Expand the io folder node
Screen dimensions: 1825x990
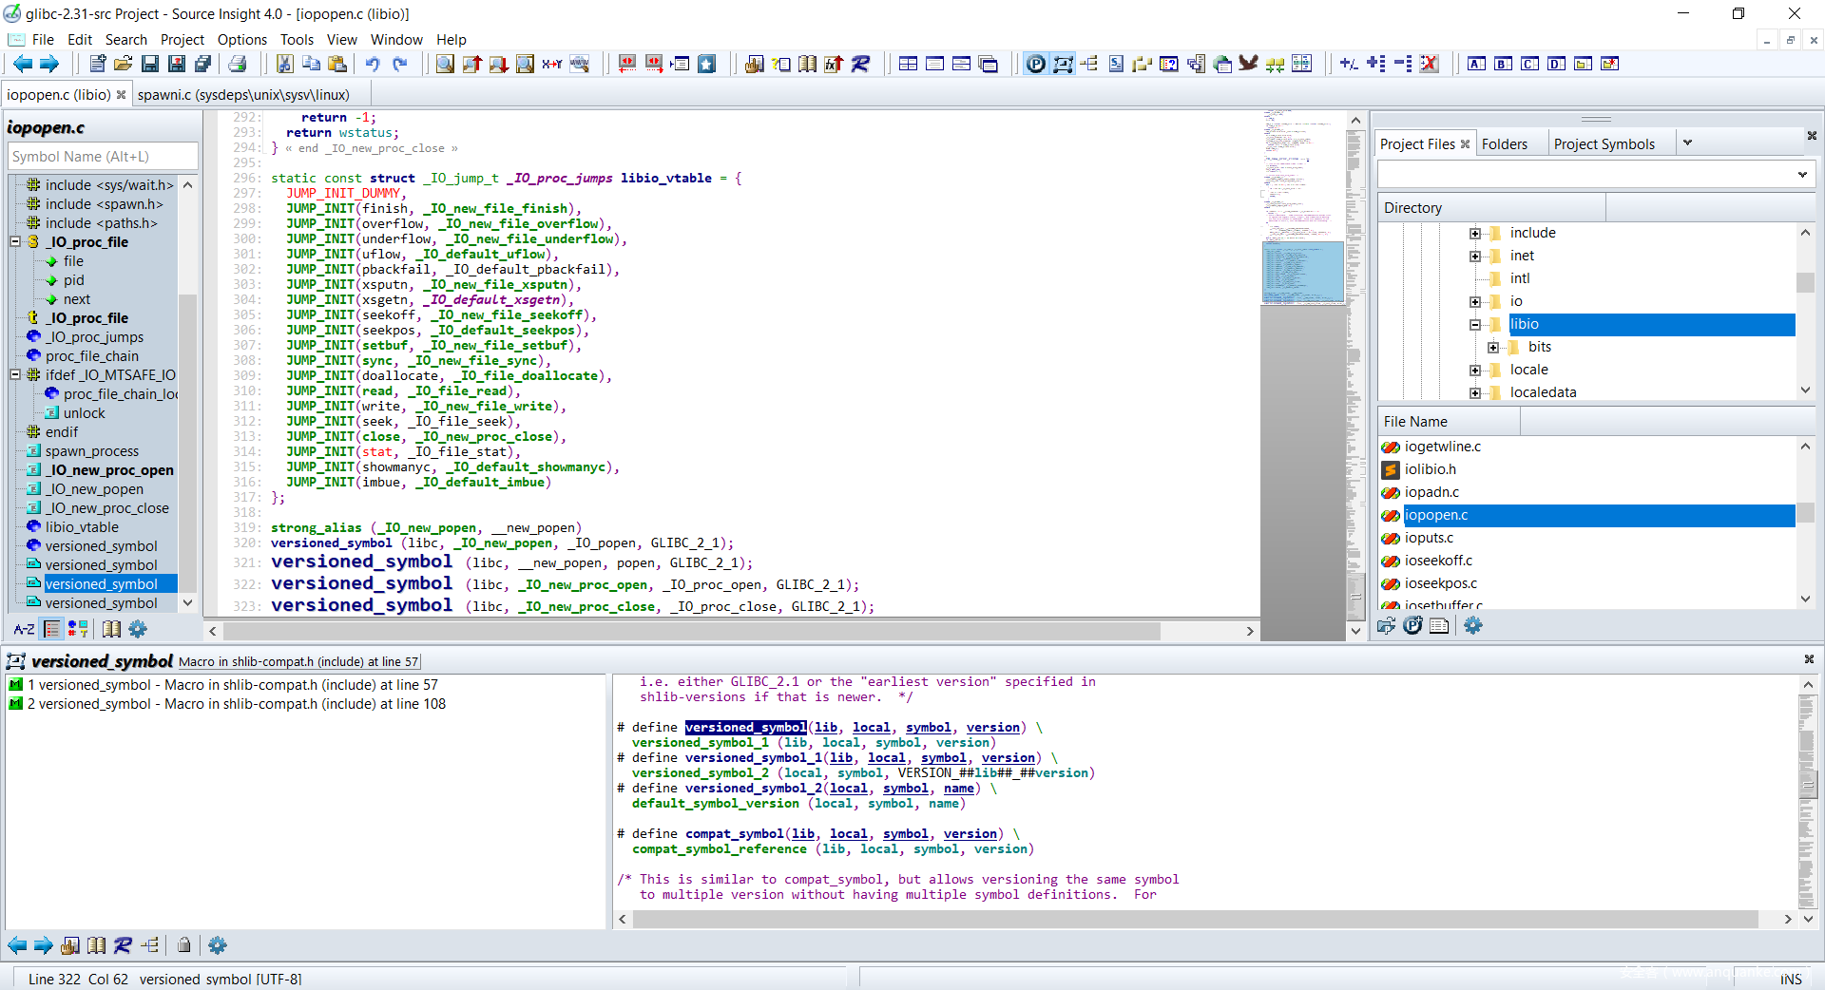click(x=1475, y=302)
